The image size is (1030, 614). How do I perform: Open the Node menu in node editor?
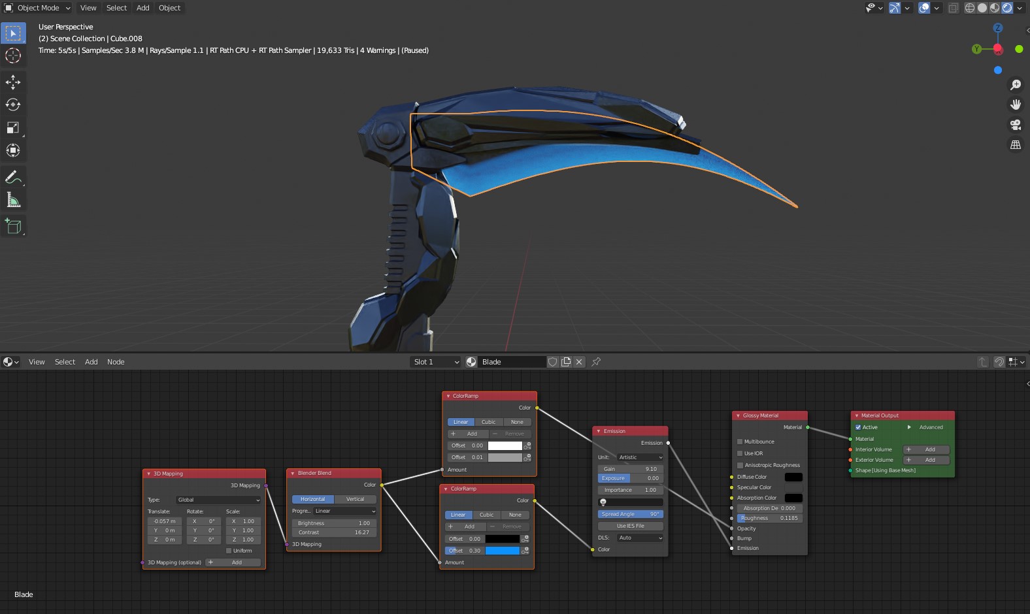tap(116, 362)
